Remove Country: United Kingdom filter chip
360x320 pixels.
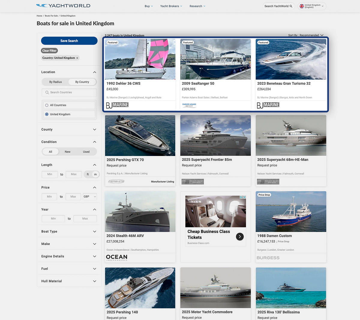[77, 58]
